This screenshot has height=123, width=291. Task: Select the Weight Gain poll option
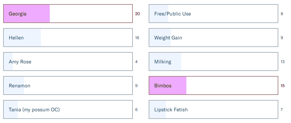pyautogui.click(x=213, y=38)
